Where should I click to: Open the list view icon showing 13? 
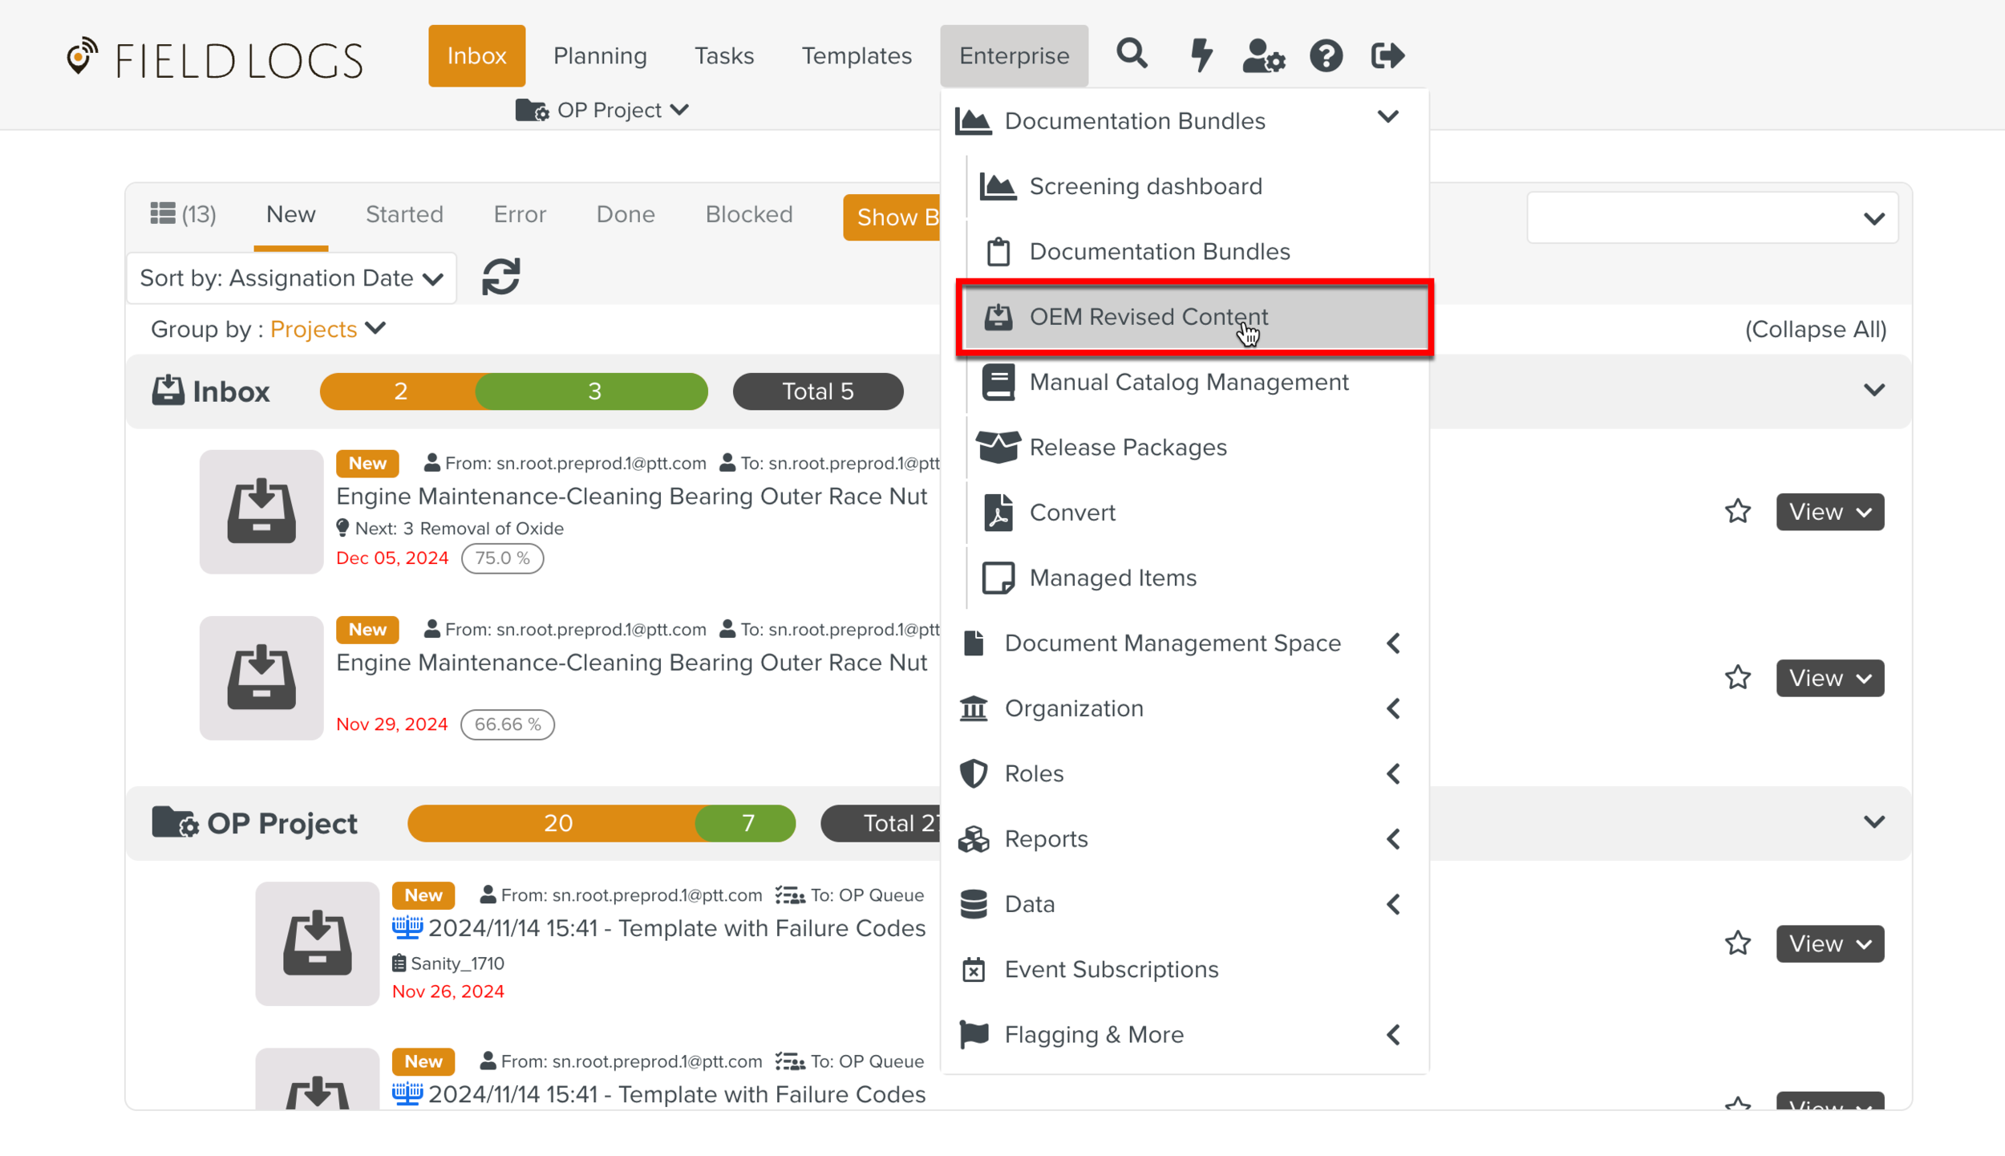(x=183, y=214)
